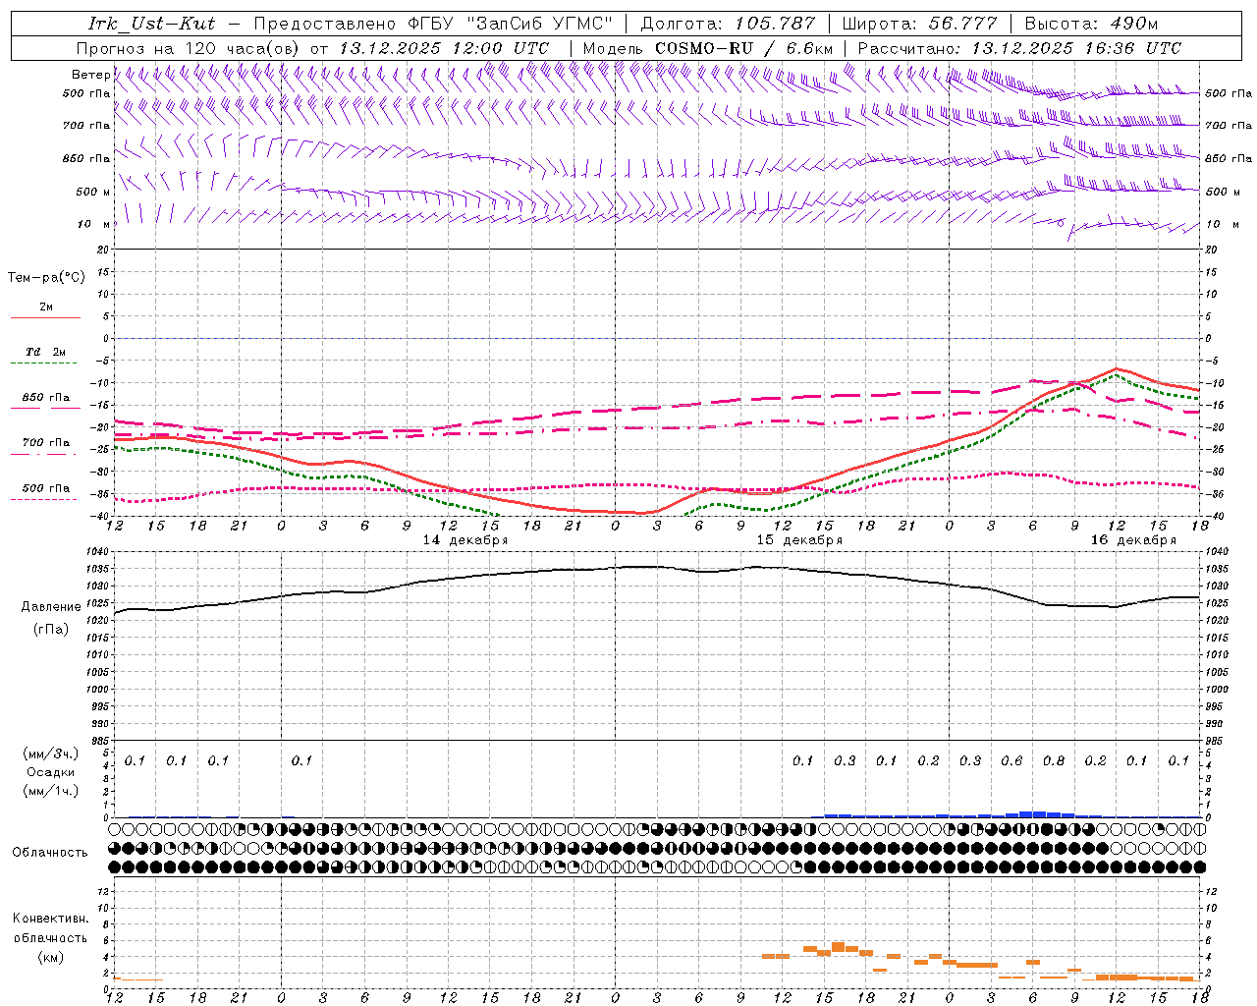1257x1006 pixels.
Task: Click the Широта: 56.777 value
Action: (919, 24)
